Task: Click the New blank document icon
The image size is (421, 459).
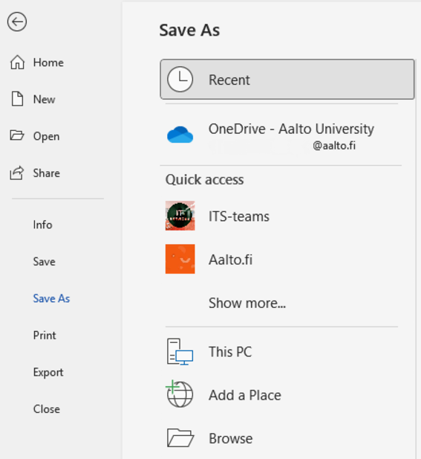Action: [x=17, y=99]
